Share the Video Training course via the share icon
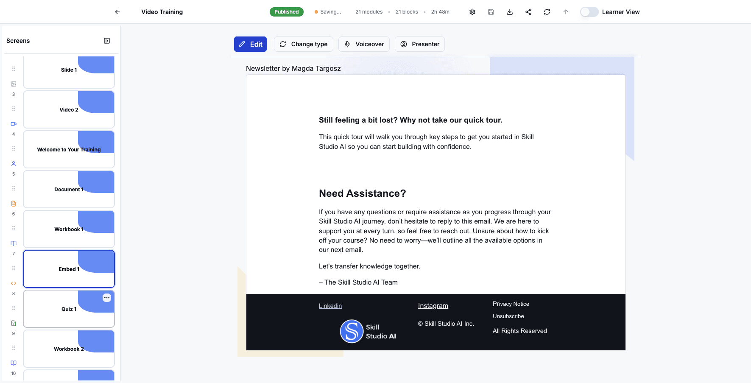 point(528,11)
